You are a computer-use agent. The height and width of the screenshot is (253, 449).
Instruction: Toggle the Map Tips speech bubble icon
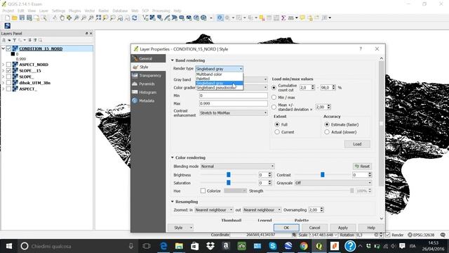[302, 18]
